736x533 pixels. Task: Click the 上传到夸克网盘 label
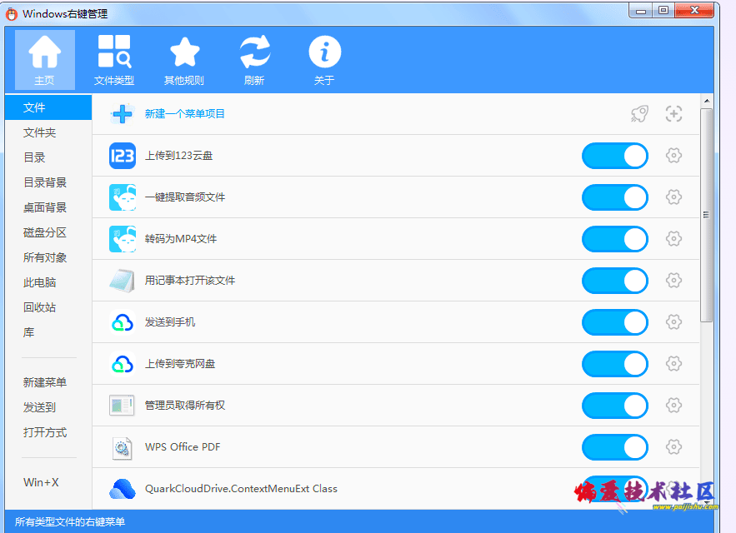pyautogui.click(x=180, y=364)
